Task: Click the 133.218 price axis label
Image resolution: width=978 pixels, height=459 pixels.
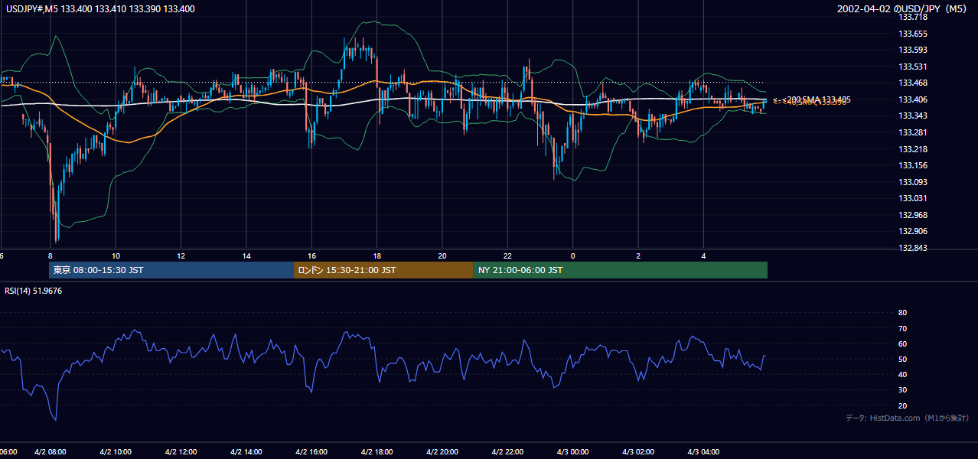Action: pyautogui.click(x=913, y=148)
